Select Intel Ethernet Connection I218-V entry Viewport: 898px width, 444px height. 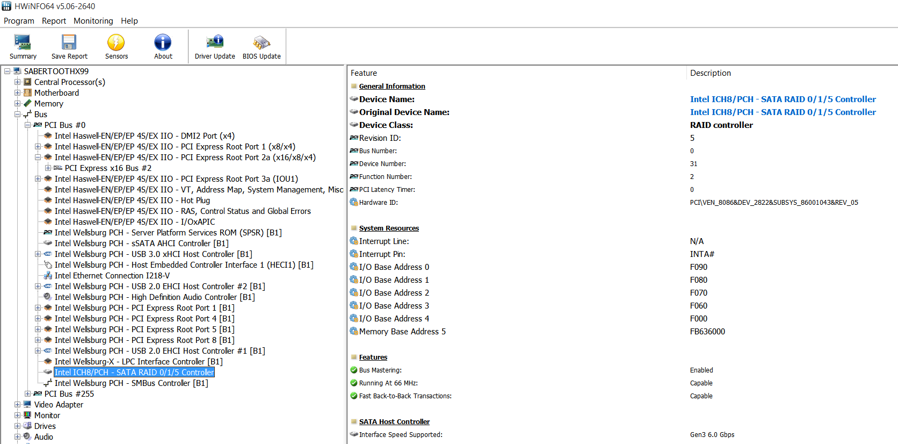[112, 276]
